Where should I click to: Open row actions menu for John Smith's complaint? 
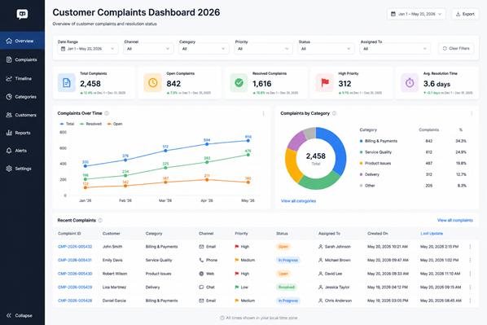pos(470,247)
